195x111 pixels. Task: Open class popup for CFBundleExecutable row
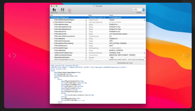[86, 25]
